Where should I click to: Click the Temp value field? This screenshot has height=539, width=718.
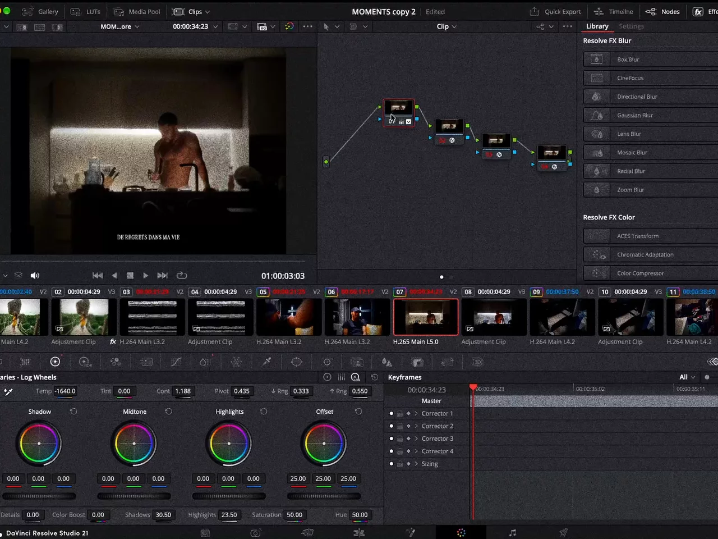pyautogui.click(x=65, y=391)
